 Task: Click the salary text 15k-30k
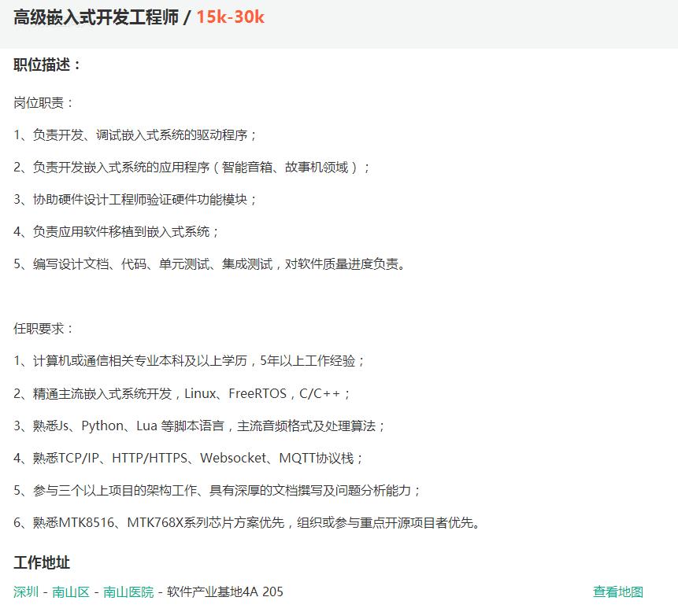tap(230, 17)
